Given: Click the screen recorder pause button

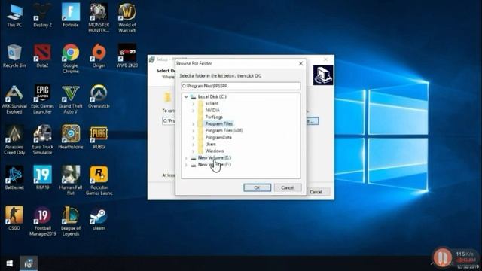Looking at the screenshot, I should (x=442, y=257).
